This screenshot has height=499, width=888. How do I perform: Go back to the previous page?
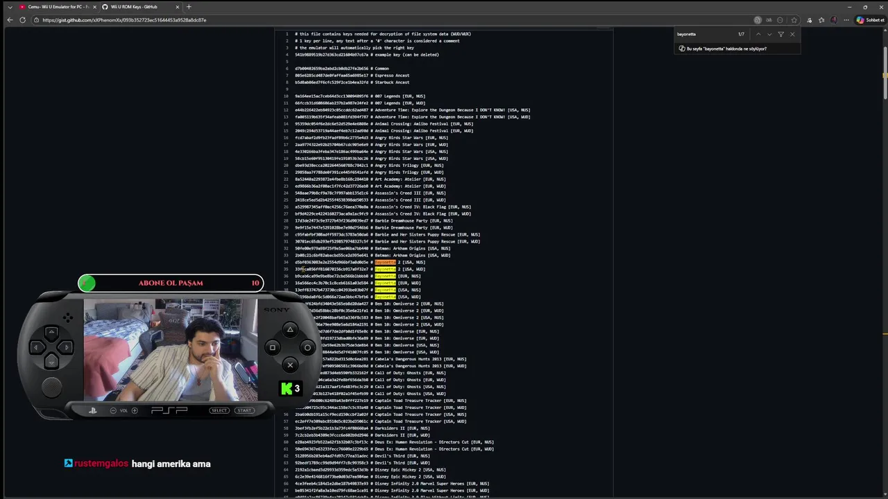click(10, 20)
